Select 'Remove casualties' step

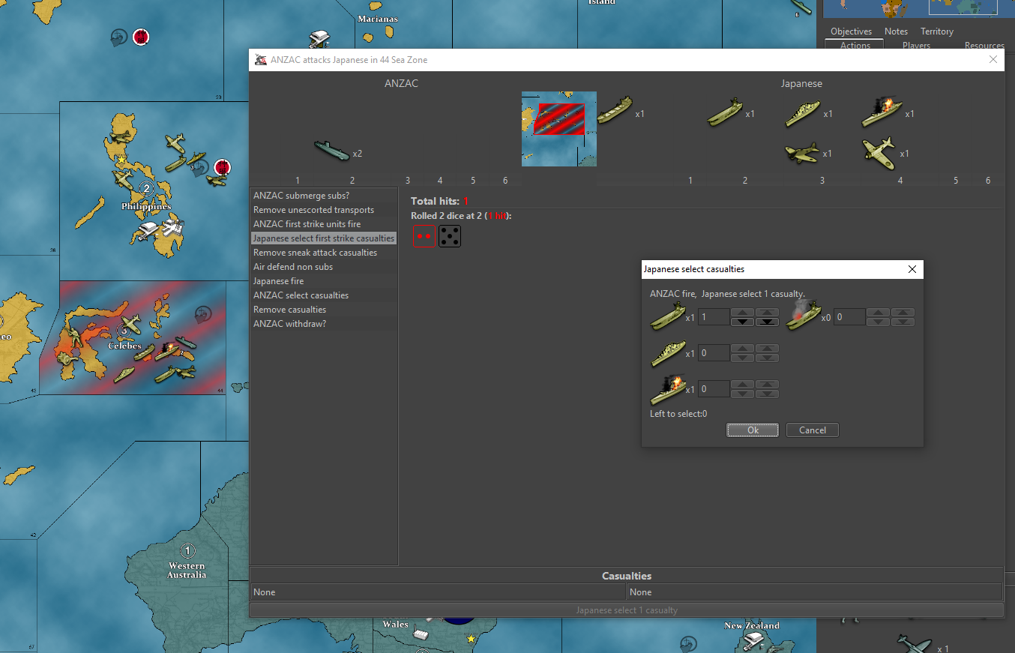tap(323, 310)
